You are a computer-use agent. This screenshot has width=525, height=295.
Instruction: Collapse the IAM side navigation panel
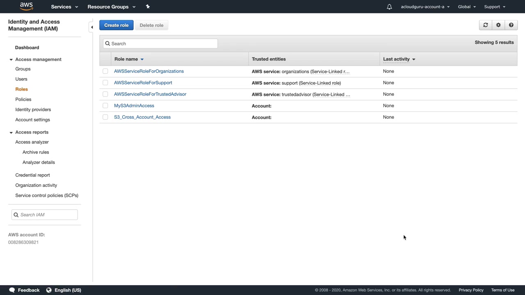(92, 27)
